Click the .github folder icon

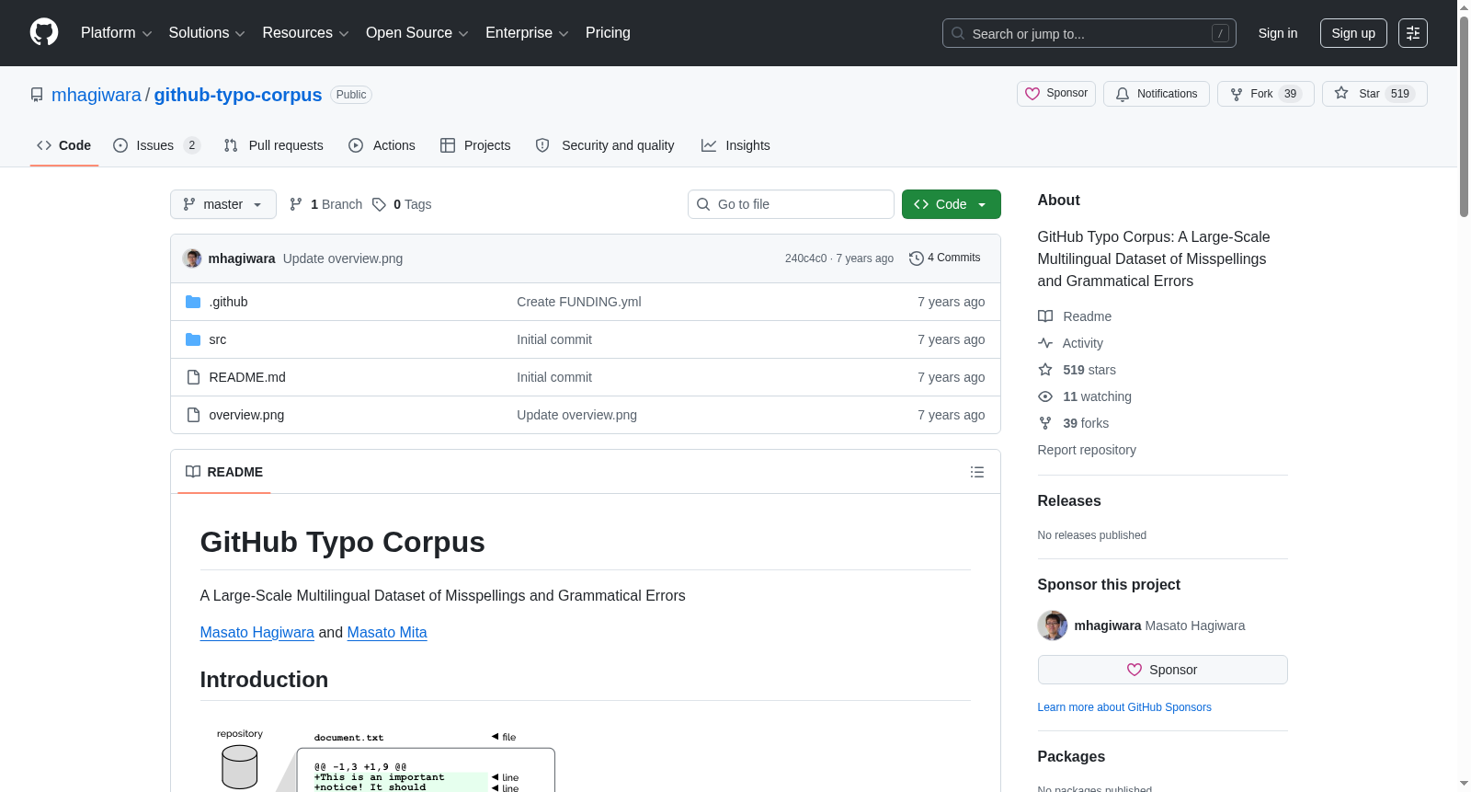pos(193,302)
